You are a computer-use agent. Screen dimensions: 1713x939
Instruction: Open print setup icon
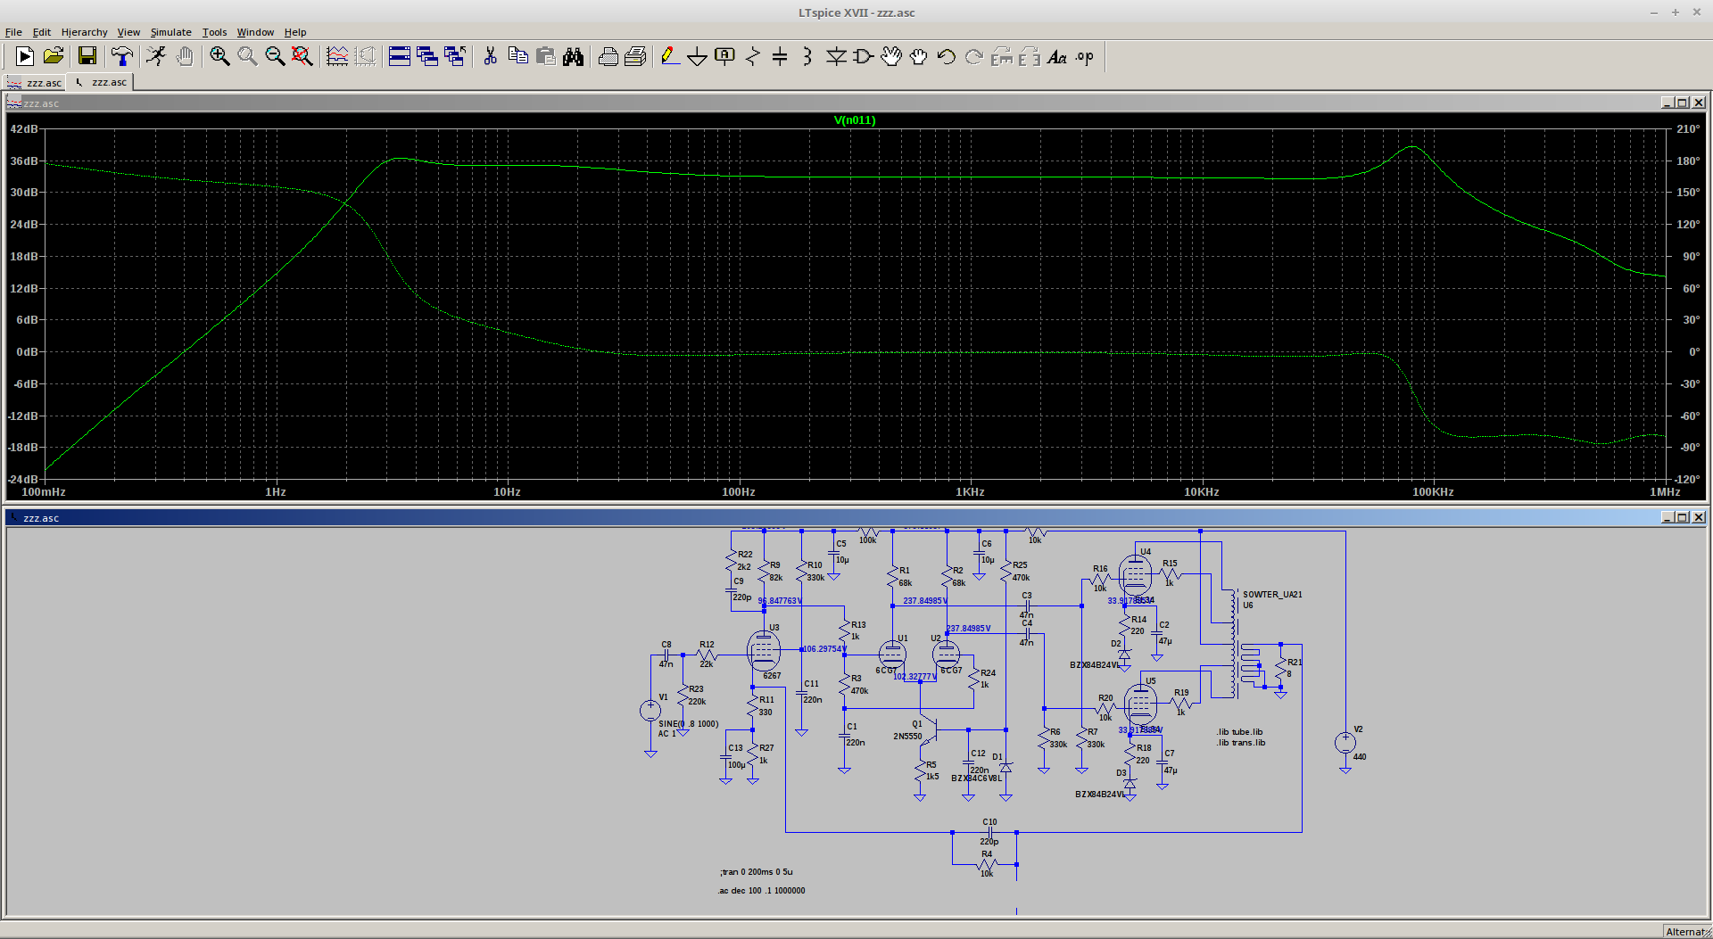point(635,56)
